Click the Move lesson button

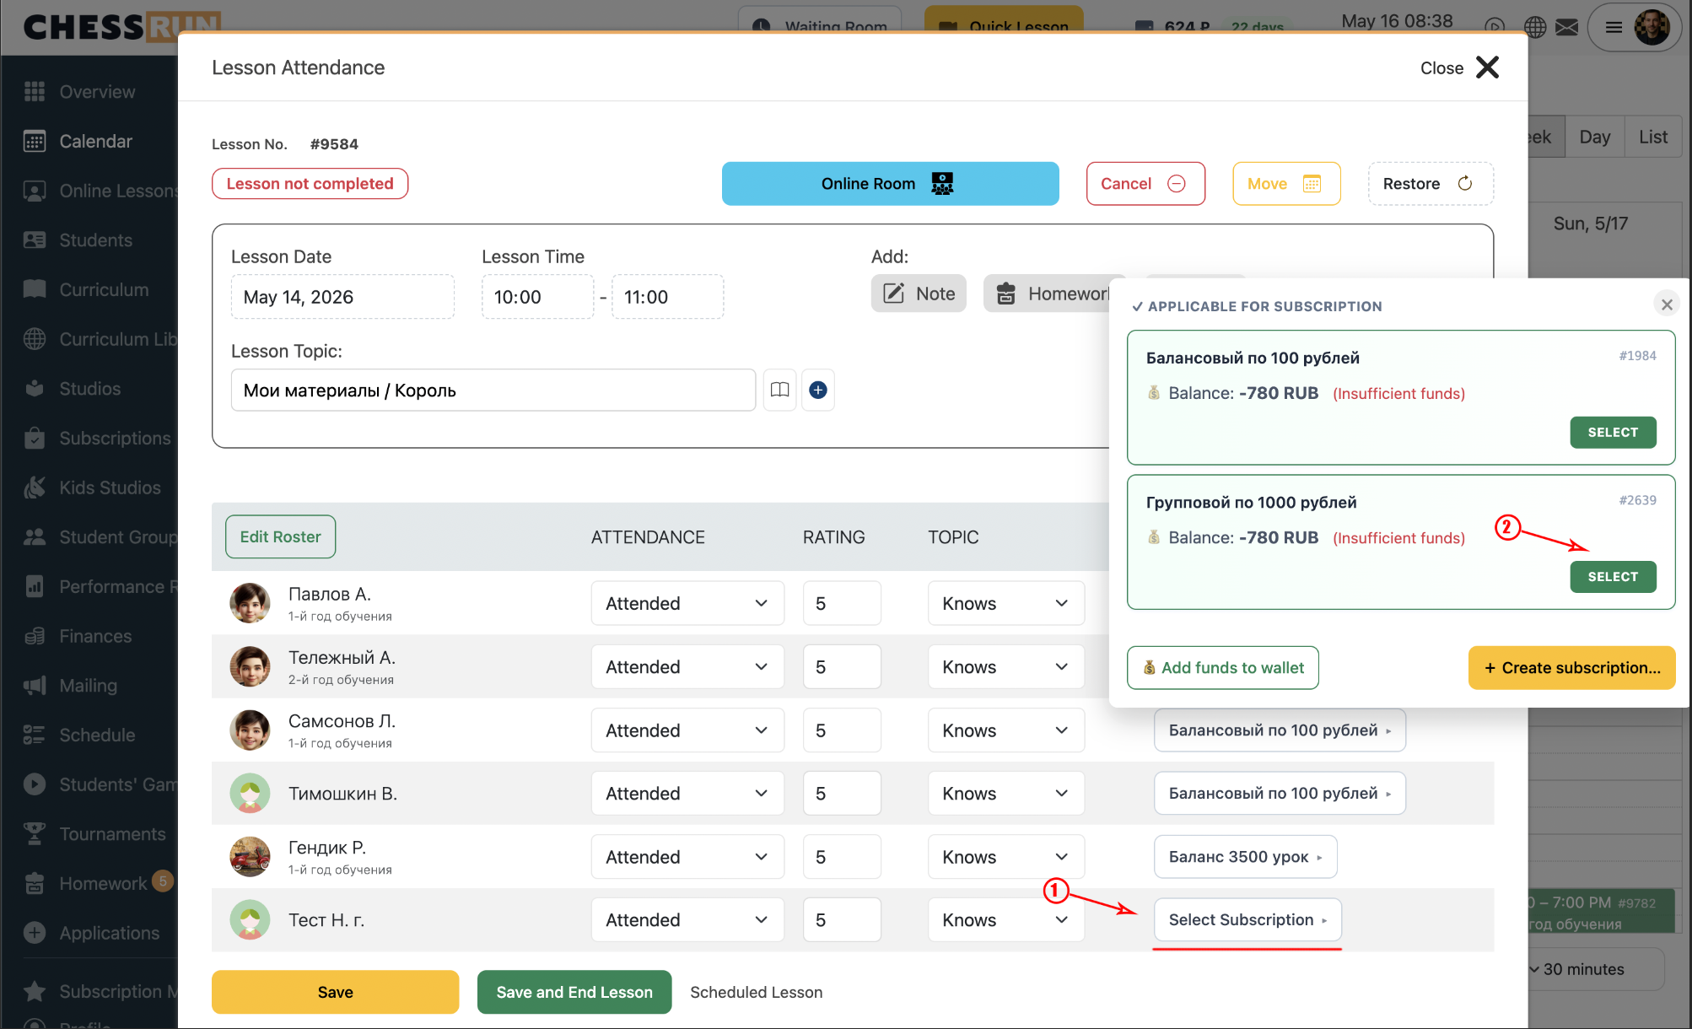[x=1286, y=184]
